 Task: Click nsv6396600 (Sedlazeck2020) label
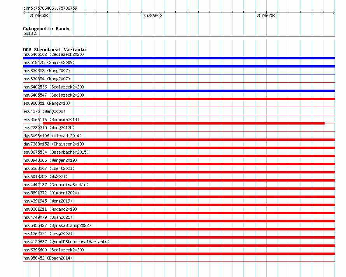pyautogui.click(x=54, y=250)
